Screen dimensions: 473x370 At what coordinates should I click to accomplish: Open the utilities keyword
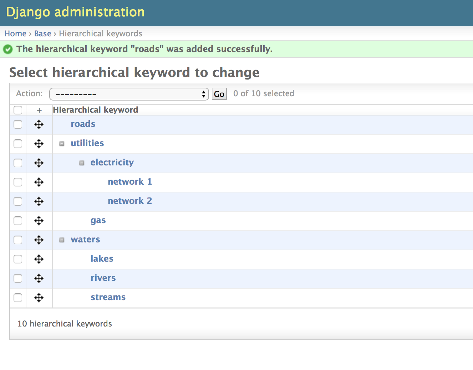(87, 143)
